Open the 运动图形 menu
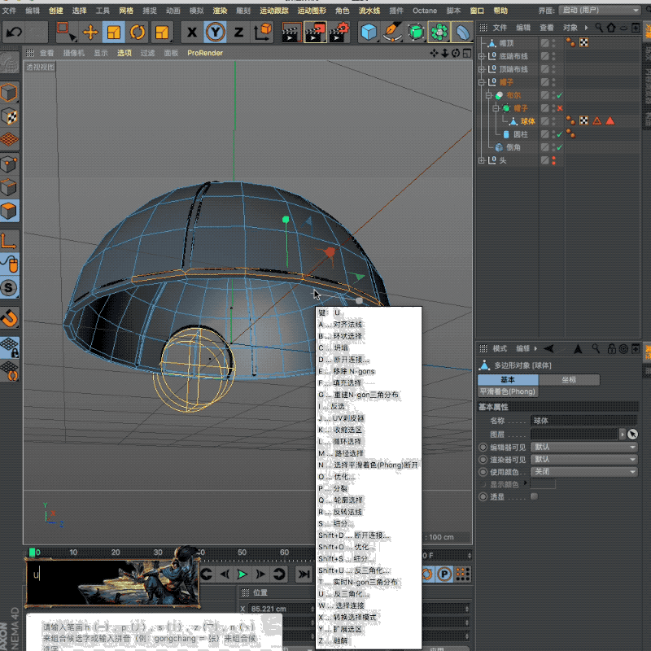Image resolution: width=651 pixels, height=651 pixels. [311, 11]
